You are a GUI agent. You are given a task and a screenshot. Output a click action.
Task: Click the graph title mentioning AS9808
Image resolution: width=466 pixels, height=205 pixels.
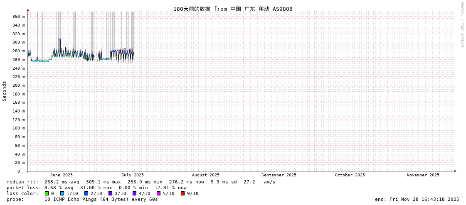tap(233, 9)
